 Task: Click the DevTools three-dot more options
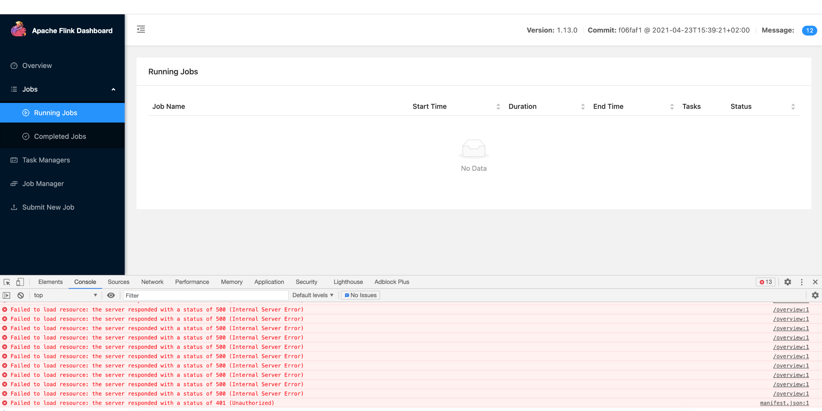[x=802, y=282]
